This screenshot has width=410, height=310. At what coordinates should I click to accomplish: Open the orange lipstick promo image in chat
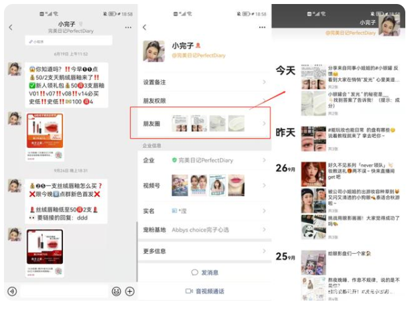pos(45,131)
